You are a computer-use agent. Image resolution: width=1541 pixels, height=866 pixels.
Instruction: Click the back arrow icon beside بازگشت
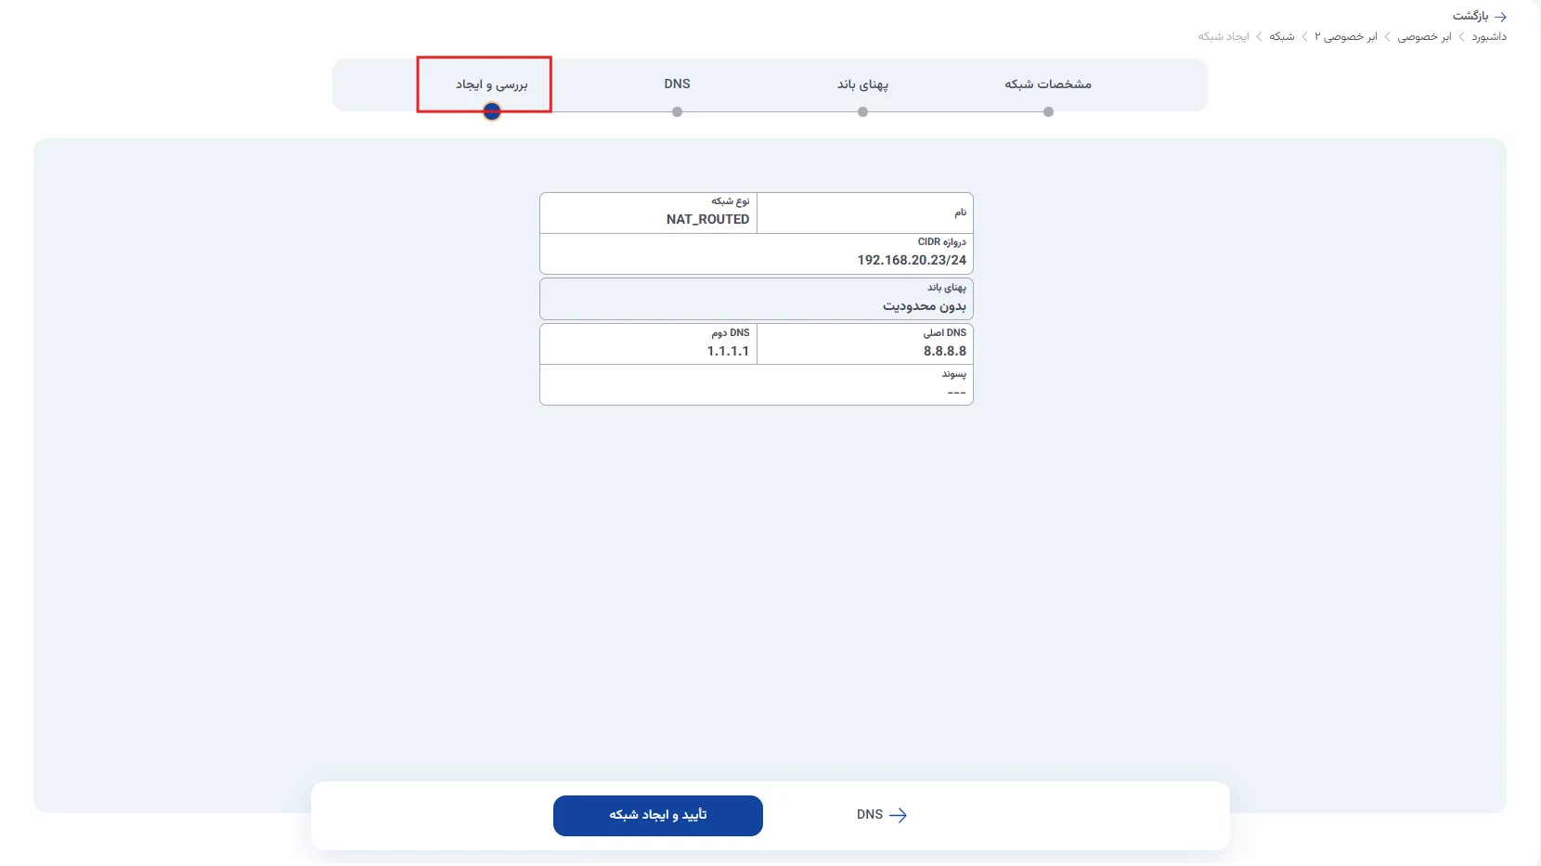point(1500,17)
